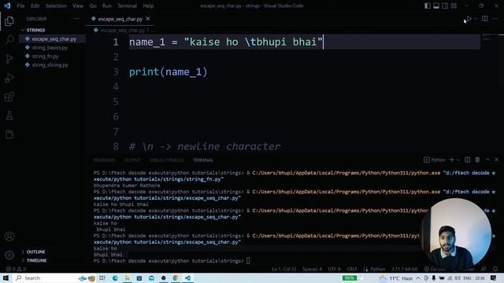
Task: Open the Edit menu
Action: 35,6
